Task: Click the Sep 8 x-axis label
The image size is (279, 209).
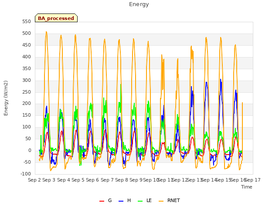Action: [x=122, y=180]
